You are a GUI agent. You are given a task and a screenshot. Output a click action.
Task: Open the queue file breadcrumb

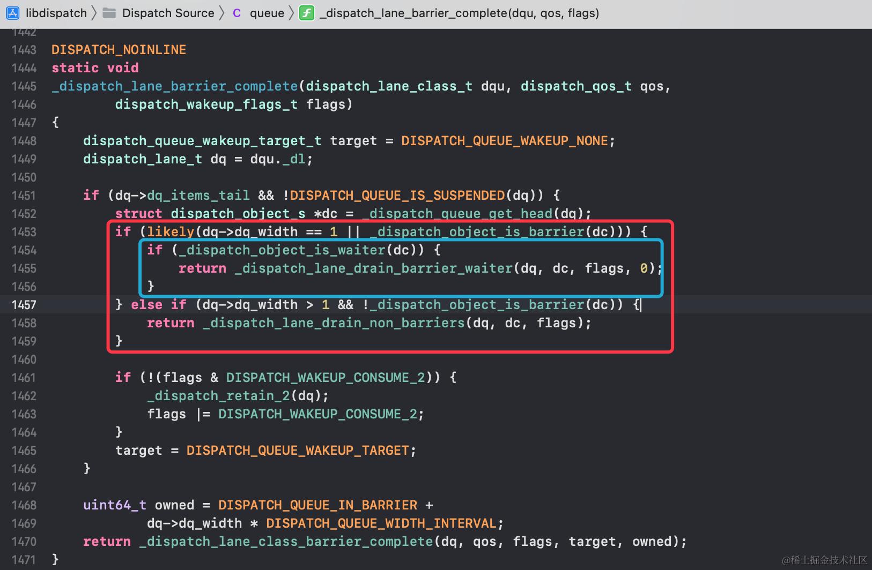click(267, 13)
